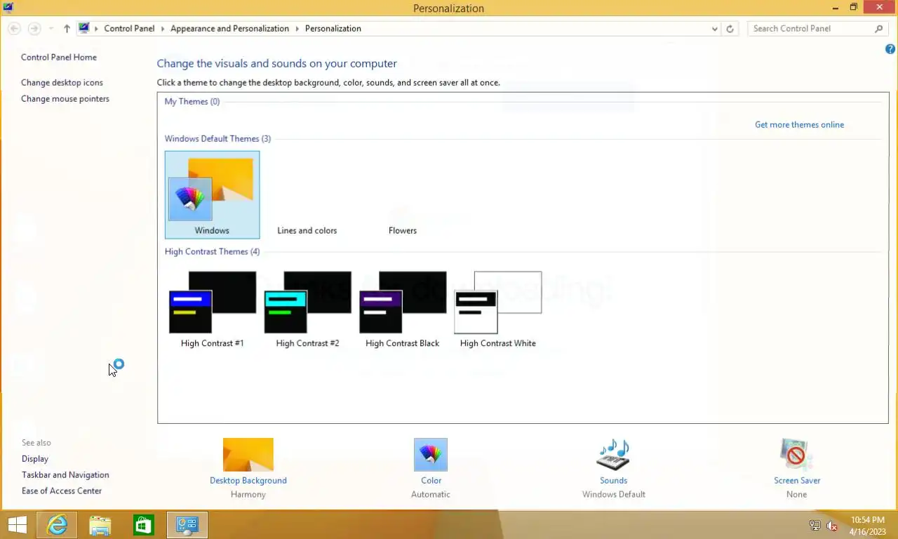Apply the High Contrast #2 theme
The height and width of the screenshot is (539, 898).
307,309
